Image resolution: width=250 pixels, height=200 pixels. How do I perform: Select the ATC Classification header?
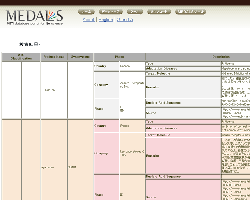coord(21,56)
